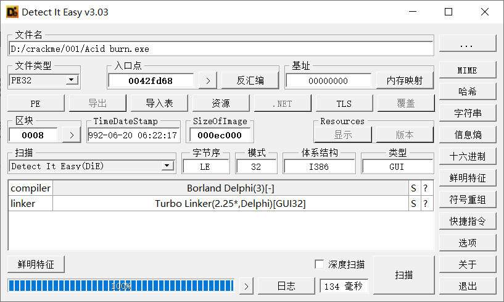
Task: Open the 十六进制 (hex) viewer
Action: pyautogui.click(x=468, y=156)
